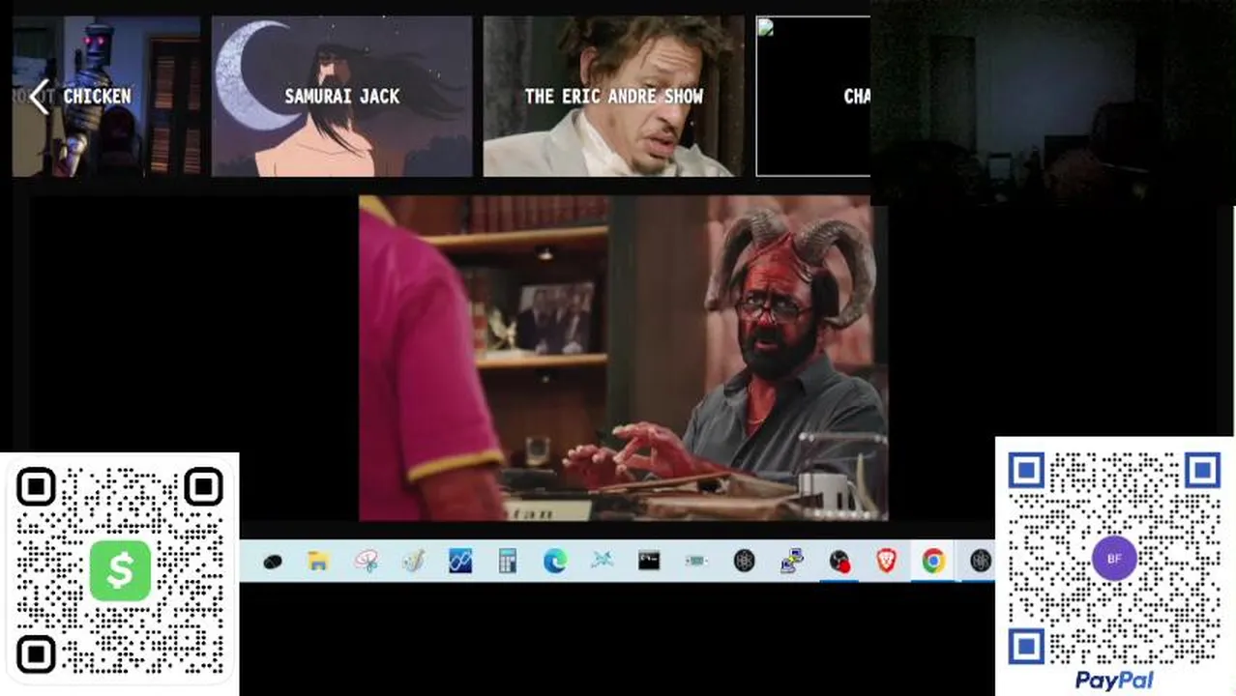Click THE ERIC ANDRE SHOW title text
The image size is (1236, 696).
coord(614,96)
